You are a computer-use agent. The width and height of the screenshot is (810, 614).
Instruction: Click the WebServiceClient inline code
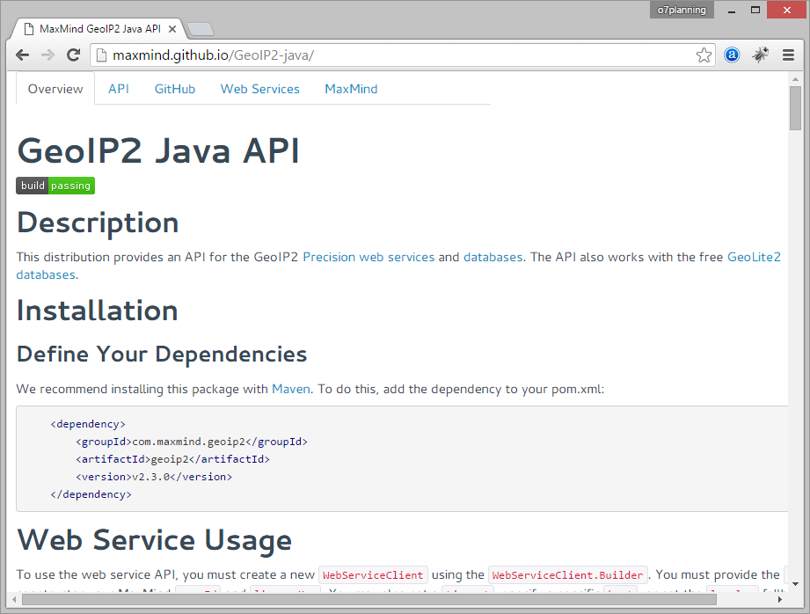(373, 574)
